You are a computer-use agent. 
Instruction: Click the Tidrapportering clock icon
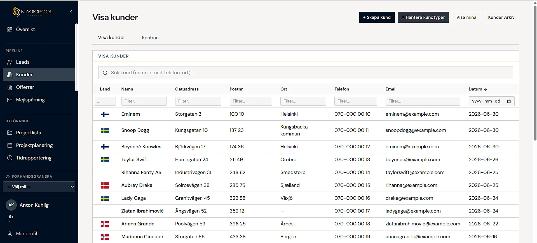[x=10, y=158]
